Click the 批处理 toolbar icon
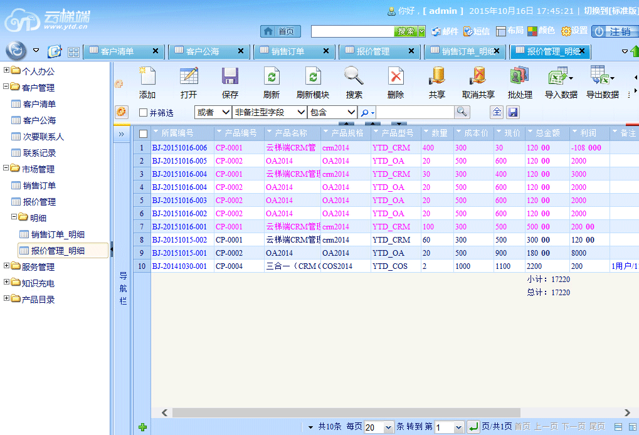 click(520, 76)
